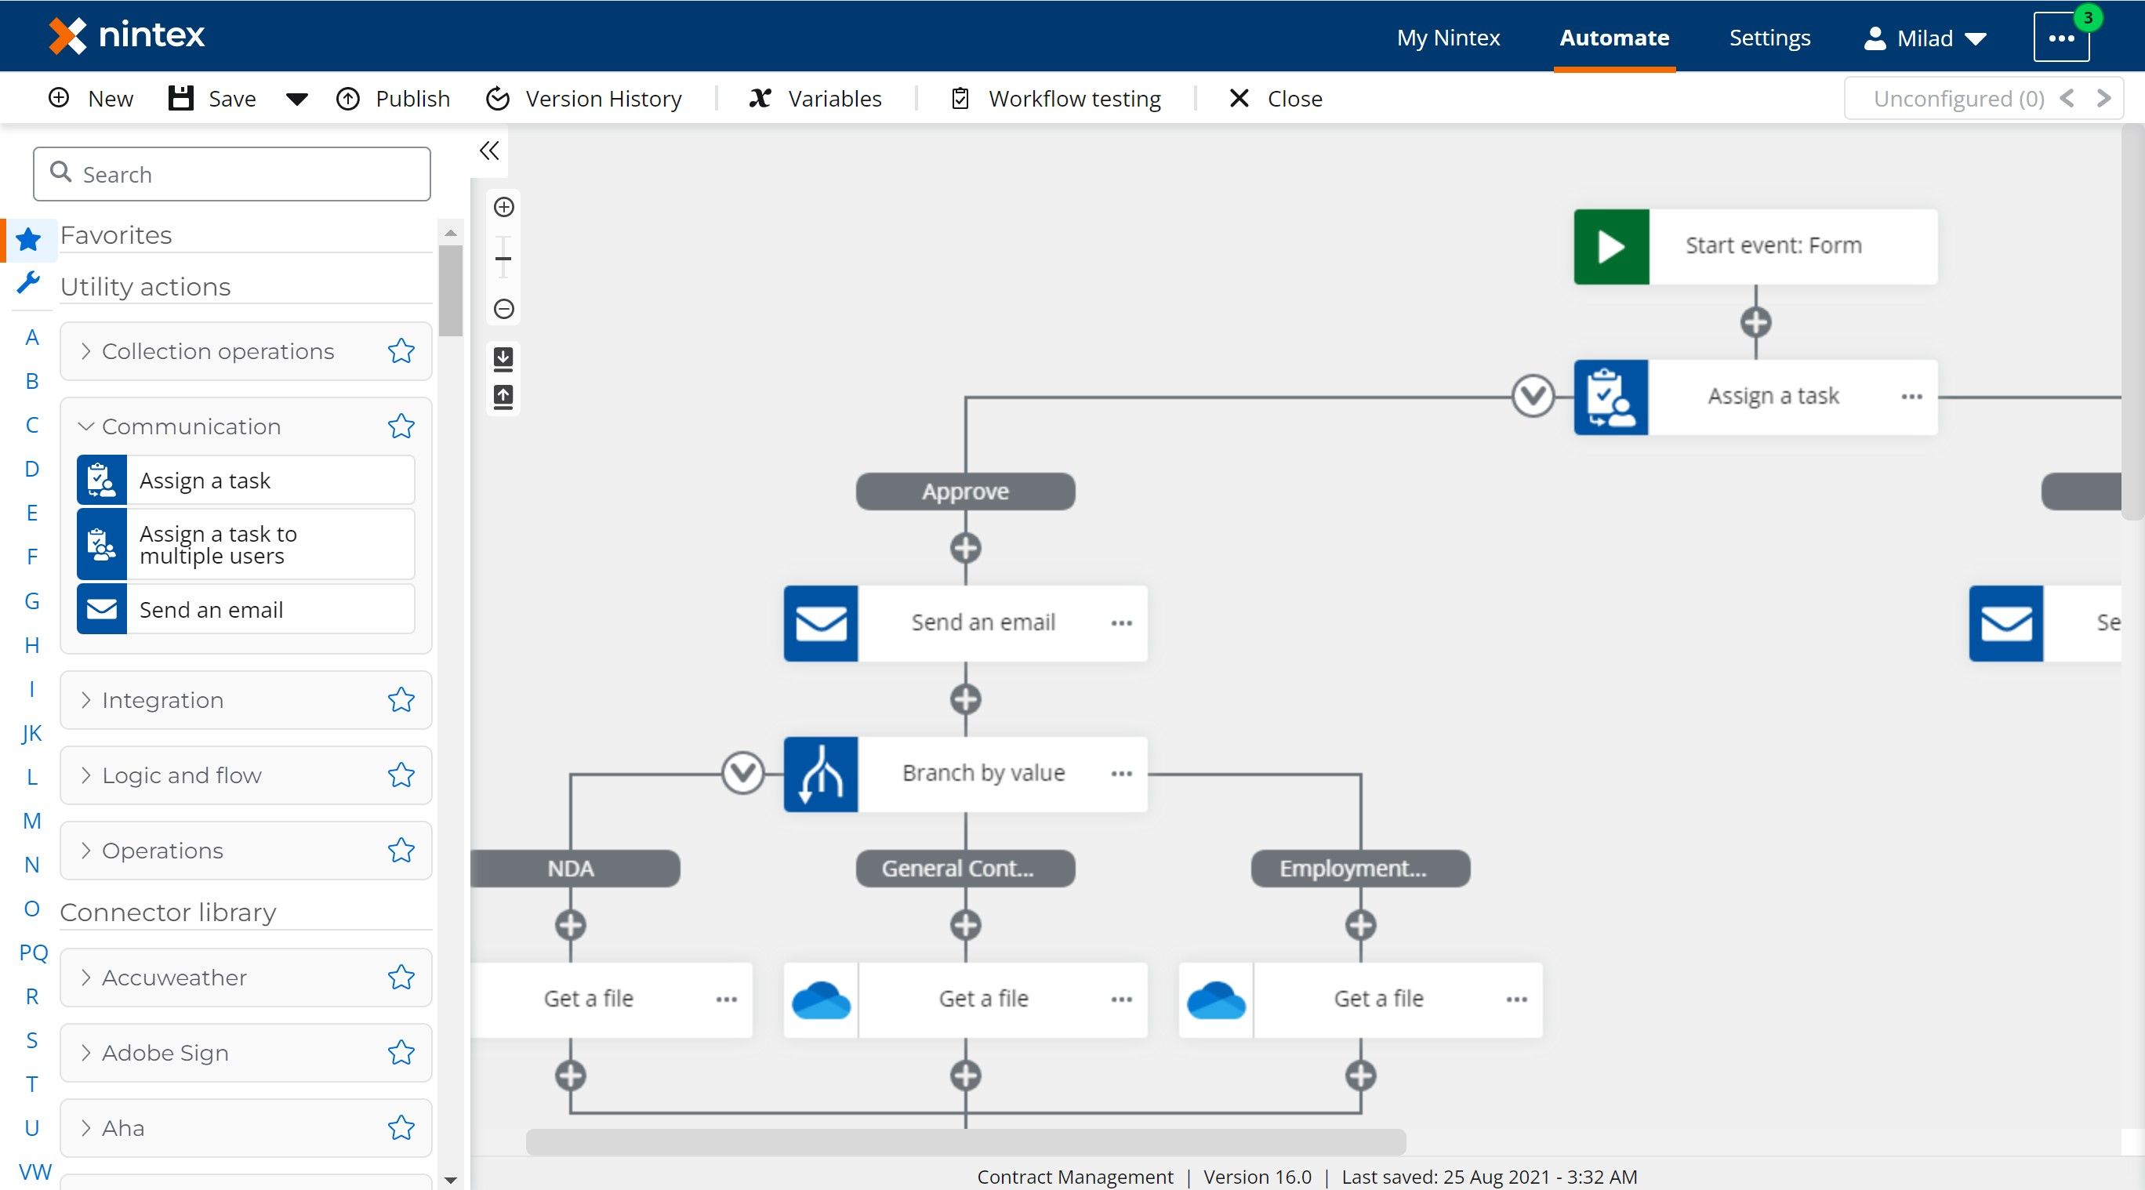
Task: Switch to the Settings tab
Action: pyautogui.click(x=1769, y=38)
